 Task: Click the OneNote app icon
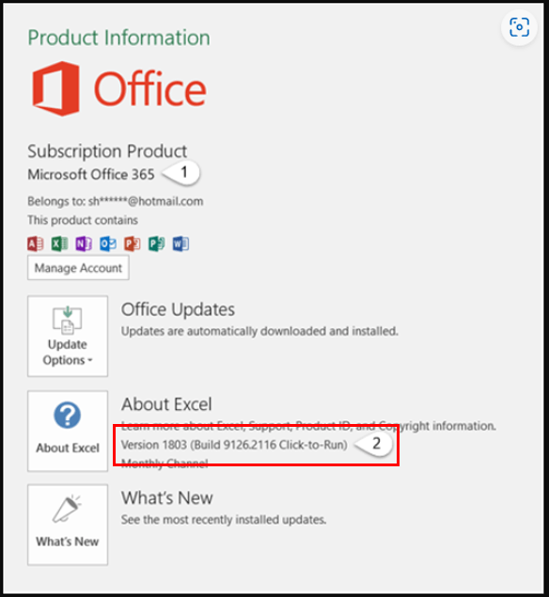(84, 244)
